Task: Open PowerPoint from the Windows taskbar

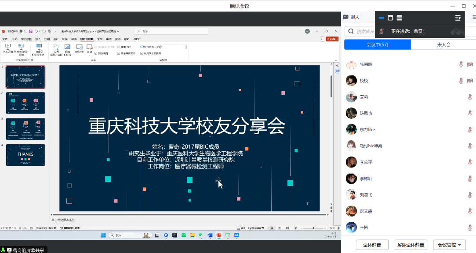Action: (219, 235)
